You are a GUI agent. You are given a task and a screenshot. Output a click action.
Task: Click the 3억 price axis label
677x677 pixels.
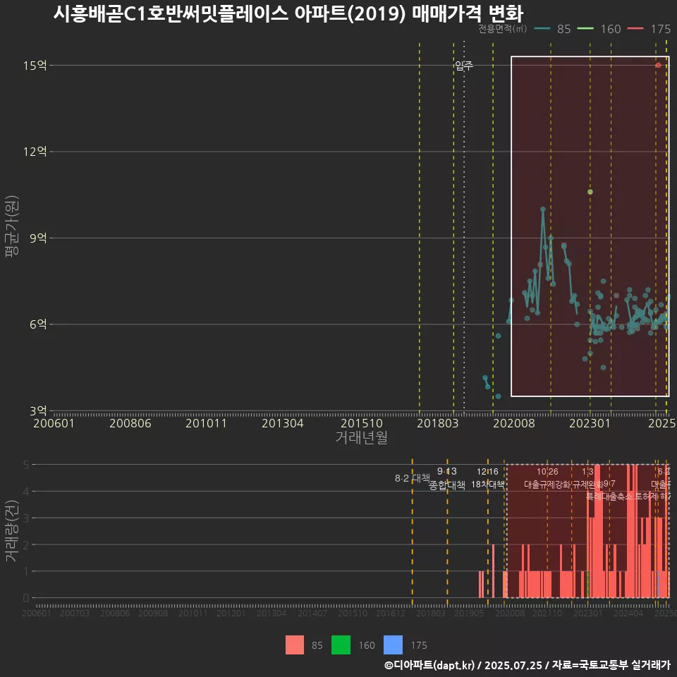pyautogui.click(x=38, y=410)
